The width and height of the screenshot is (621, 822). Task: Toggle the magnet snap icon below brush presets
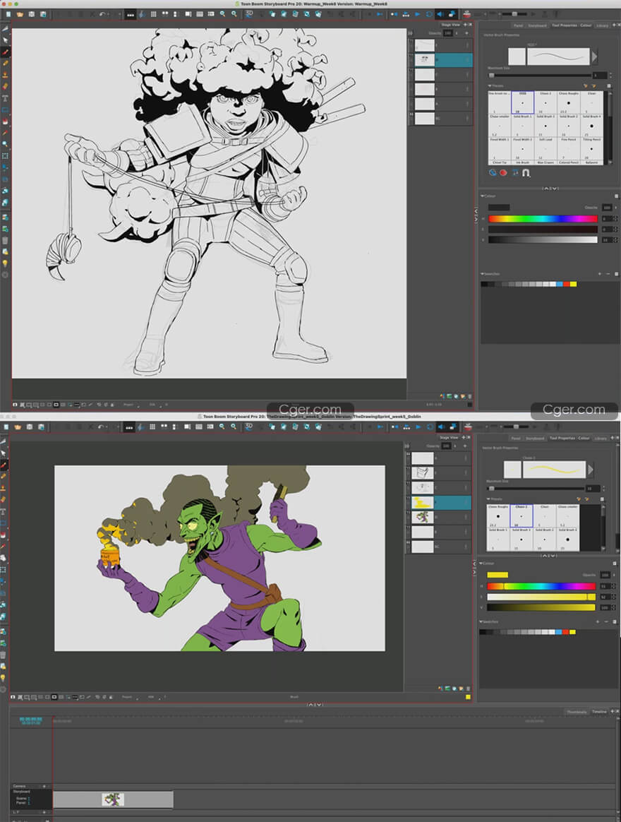(x=526, y=172)
